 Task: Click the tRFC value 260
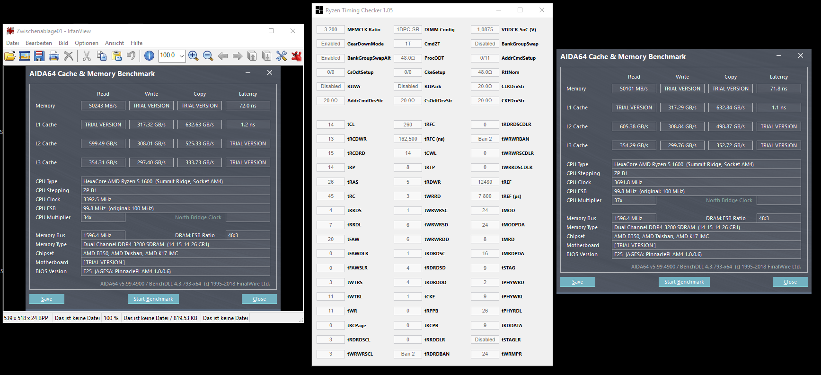[x=408, y=125]
